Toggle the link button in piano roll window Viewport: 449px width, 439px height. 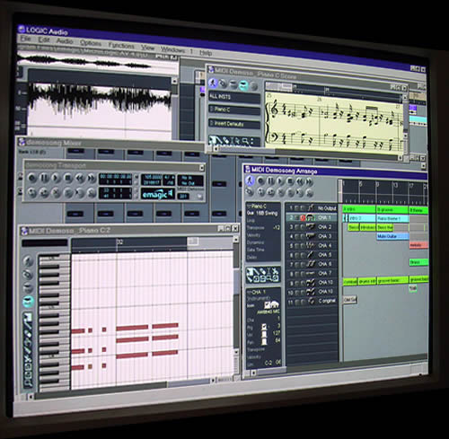28,275
